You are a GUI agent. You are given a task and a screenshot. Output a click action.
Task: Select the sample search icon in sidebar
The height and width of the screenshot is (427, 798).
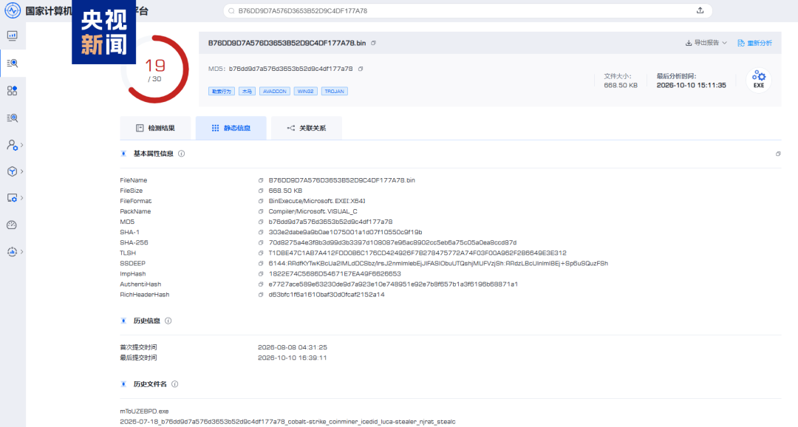tap(13, 63)
